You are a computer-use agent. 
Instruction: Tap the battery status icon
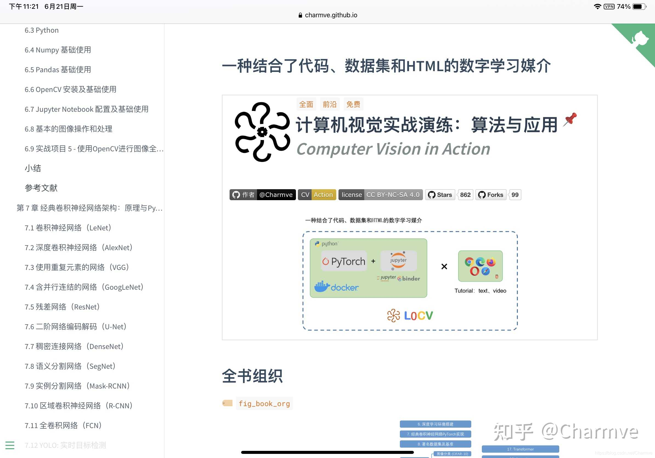[x=639, y=6]
